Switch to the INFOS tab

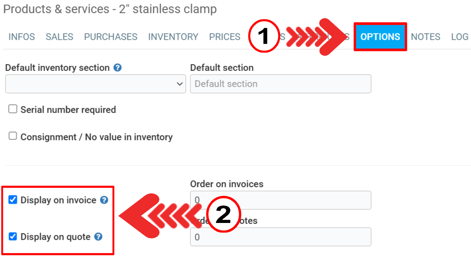[x=22, y=37]
